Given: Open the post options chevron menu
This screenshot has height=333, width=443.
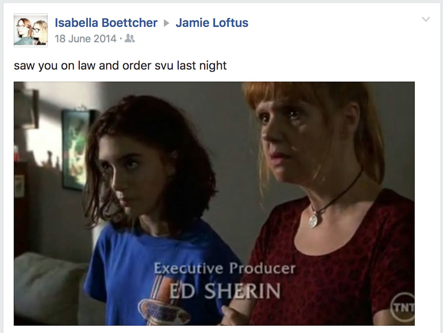Looking at the screenshot, I should click(x=426, y=19).
